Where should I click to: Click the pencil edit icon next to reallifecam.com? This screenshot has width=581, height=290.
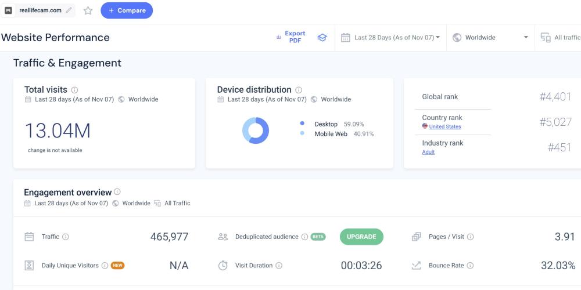[69, 10]
